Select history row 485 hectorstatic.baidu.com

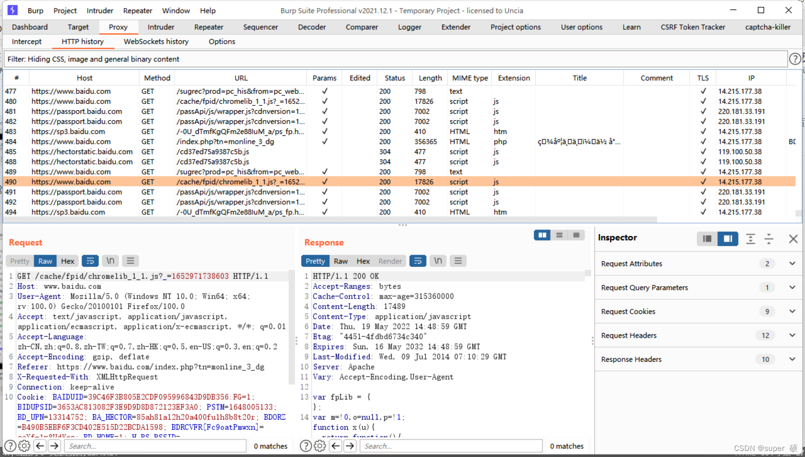399,151
